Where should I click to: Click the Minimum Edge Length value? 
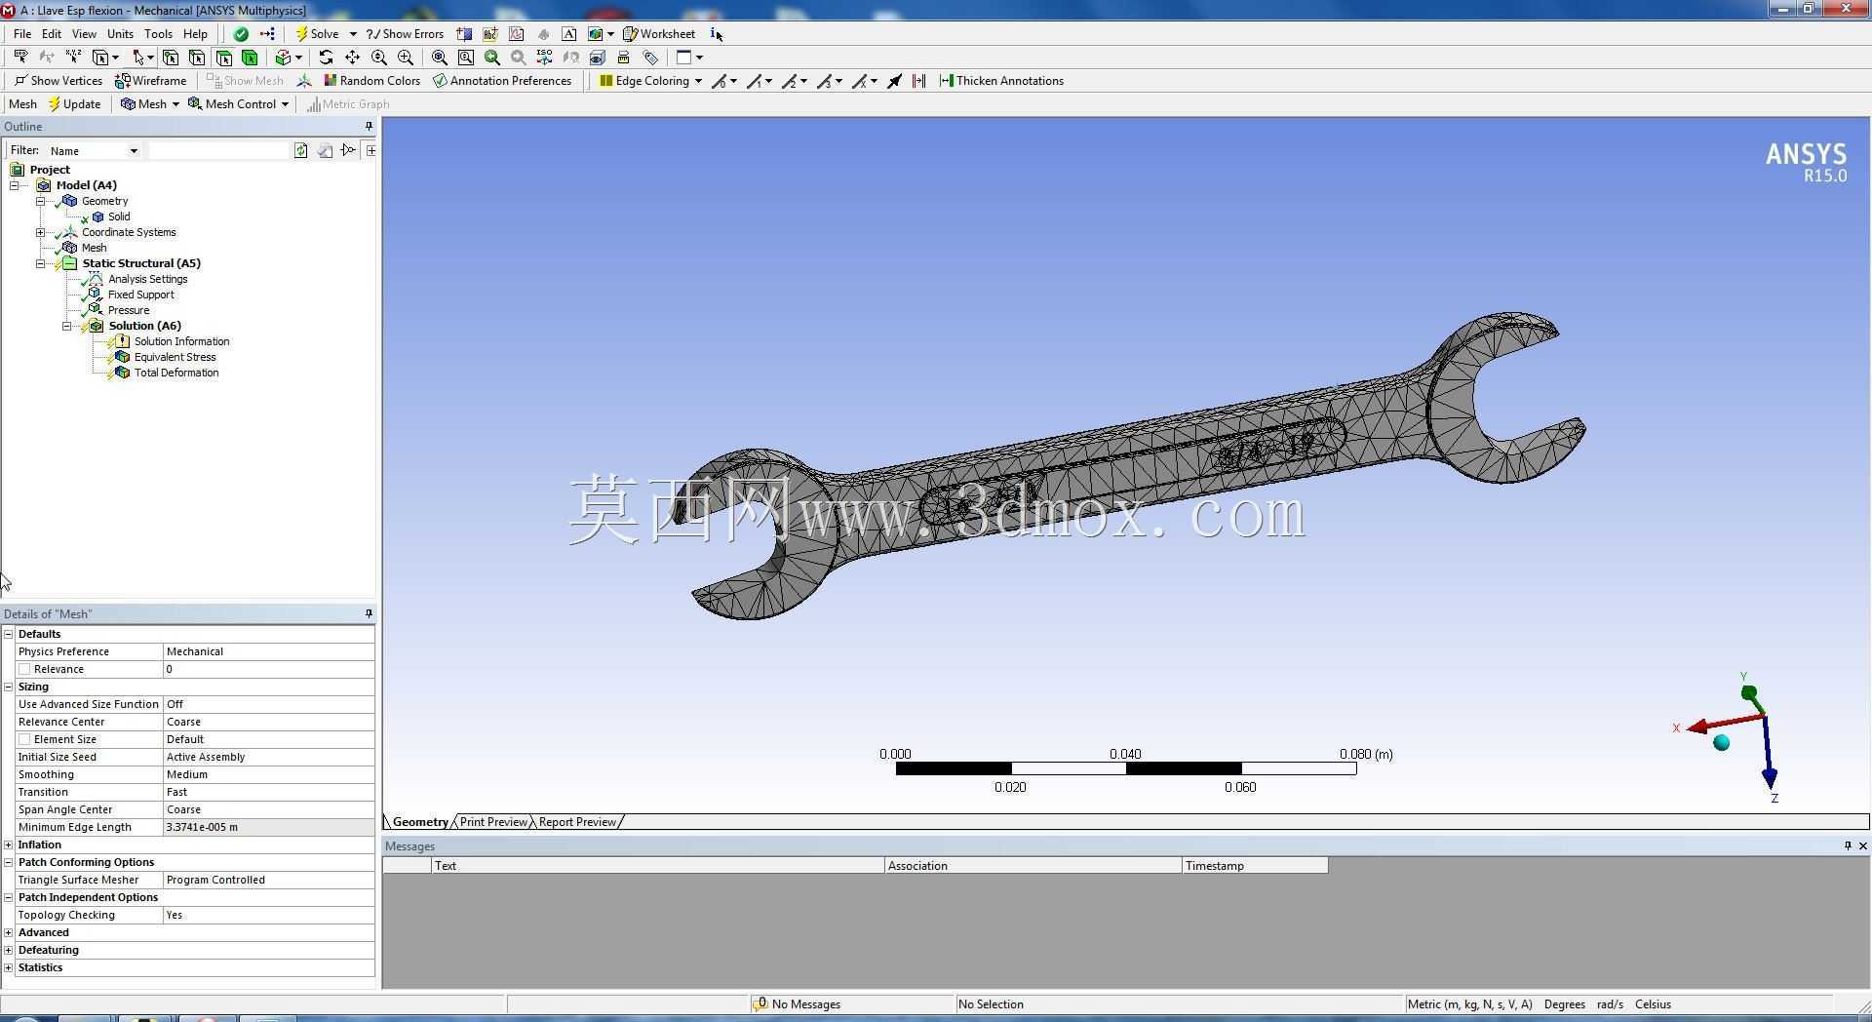point(268,827)
